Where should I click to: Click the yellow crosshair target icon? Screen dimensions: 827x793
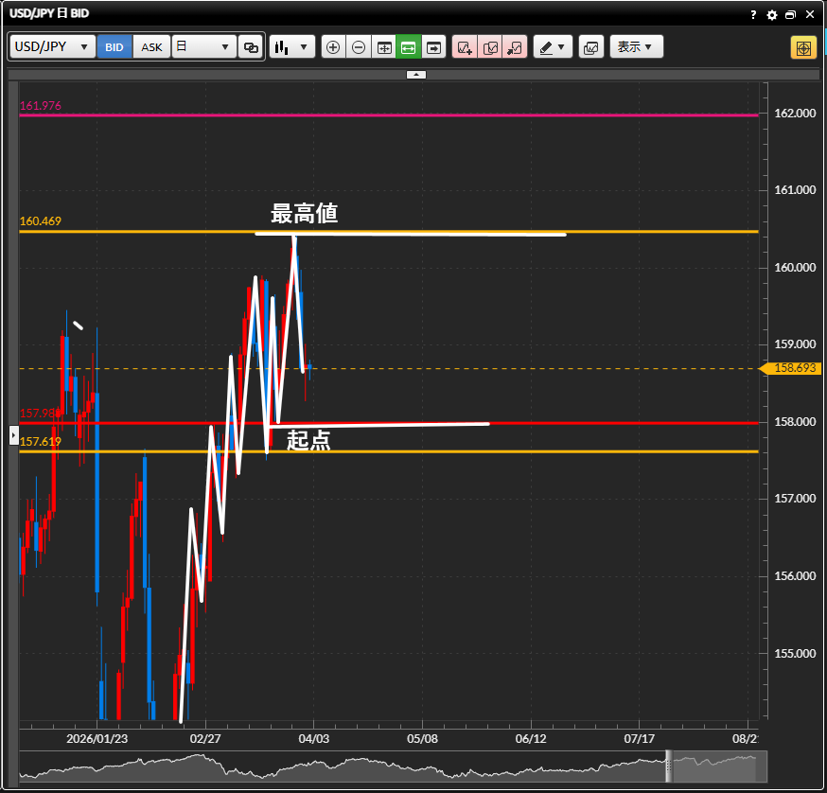803,47
